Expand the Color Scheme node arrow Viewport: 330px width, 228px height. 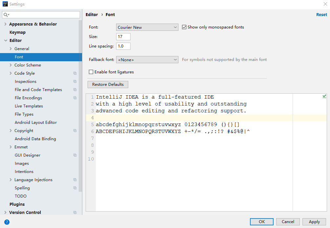(x=11, y=65)
